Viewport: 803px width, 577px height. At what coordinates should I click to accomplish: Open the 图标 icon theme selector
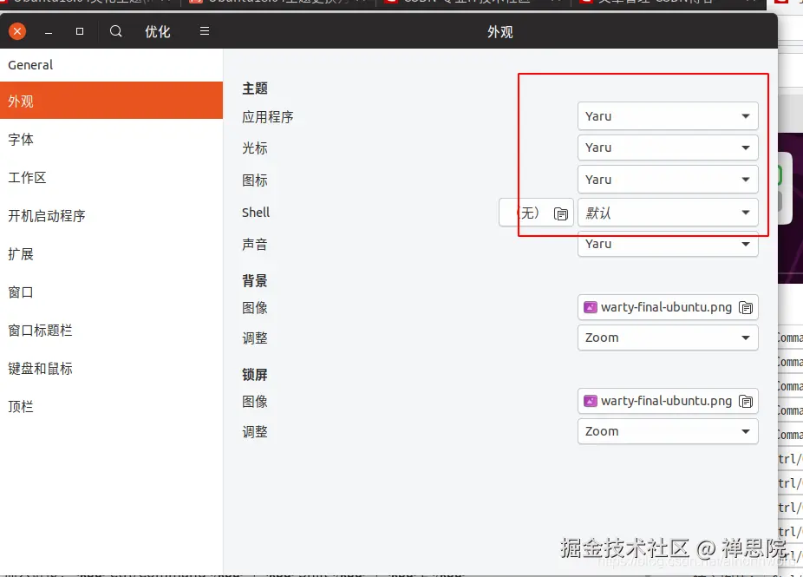pyautogui.click(x=667, y=180)
